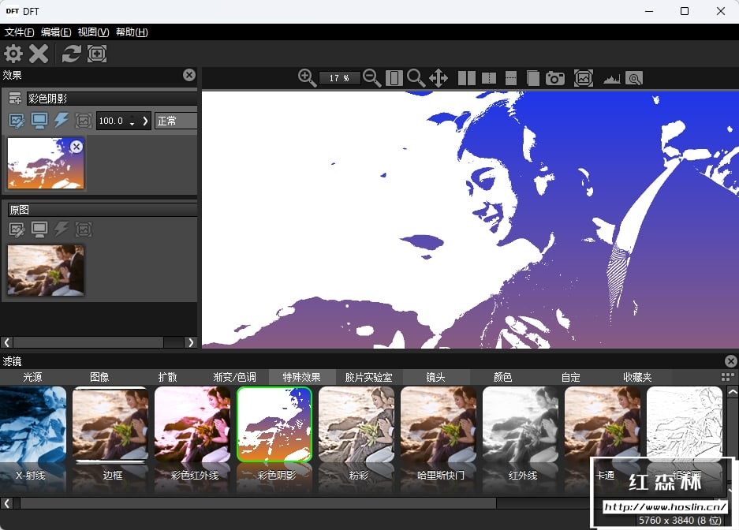Viewport: 739px width, 530px height.
Task: Click the edit image icon in the 原图 layer
Action: coord(17,230)
